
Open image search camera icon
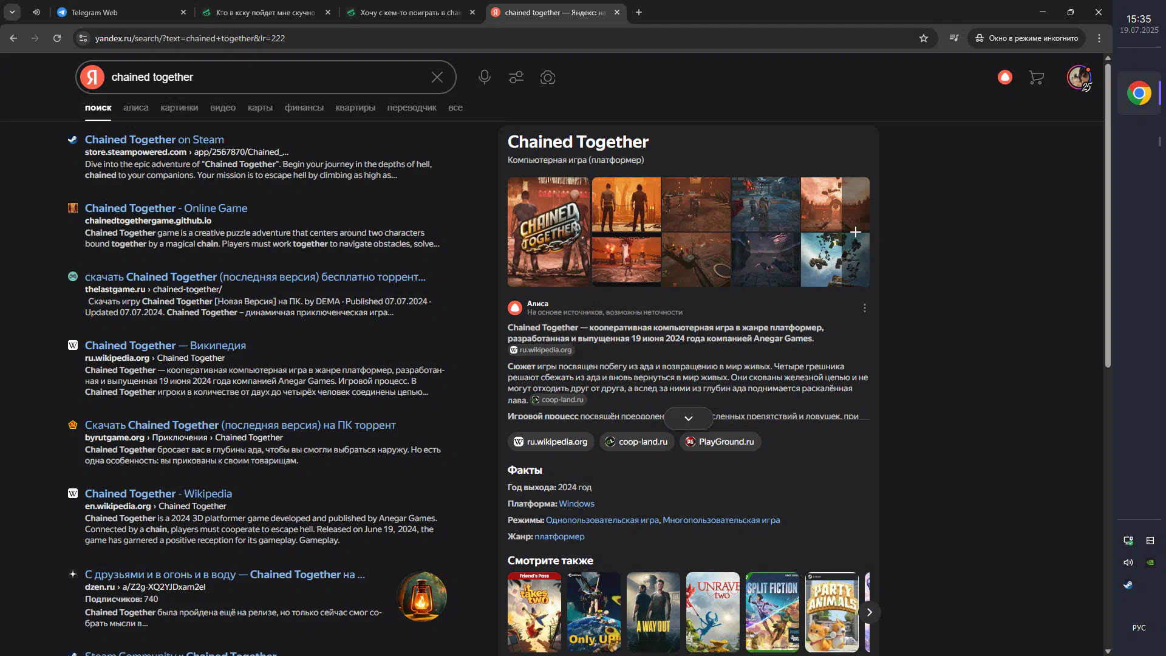(x=548, y=77)
